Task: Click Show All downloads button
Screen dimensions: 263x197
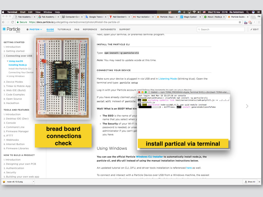Action: pos(250,182)
